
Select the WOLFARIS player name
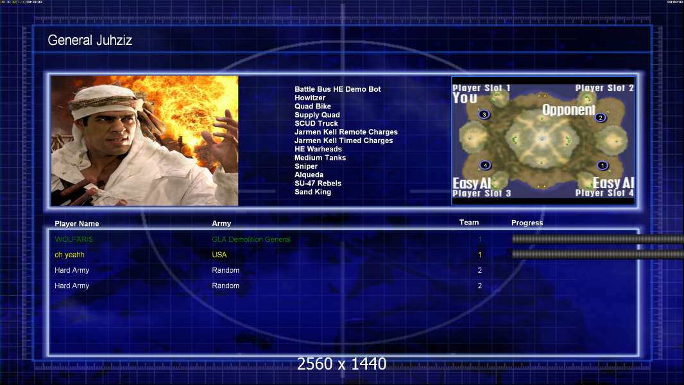(74, 239)
